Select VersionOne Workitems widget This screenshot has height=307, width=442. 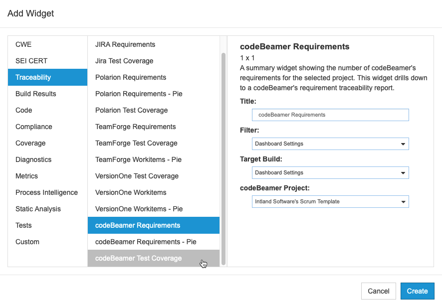pos(154,192)
